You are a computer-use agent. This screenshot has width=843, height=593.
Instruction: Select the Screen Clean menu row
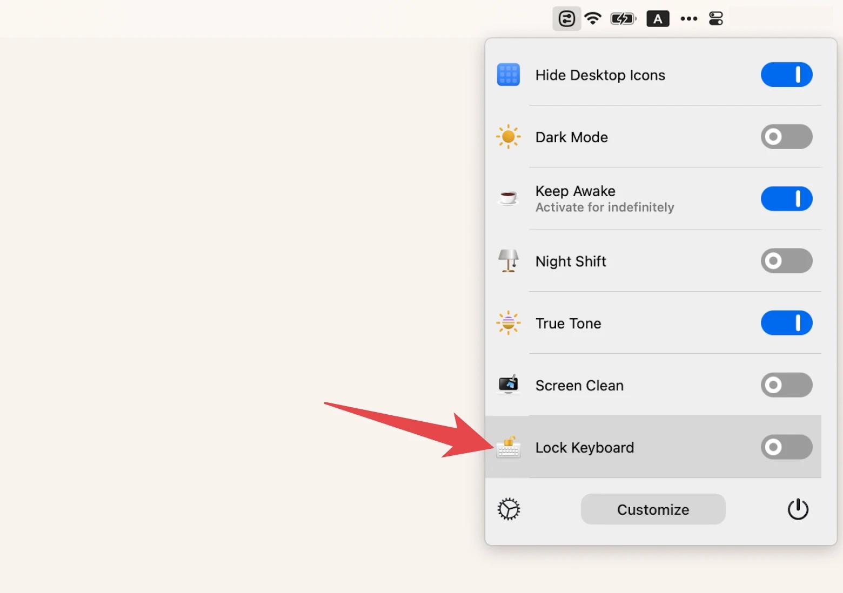coord(653,385)
